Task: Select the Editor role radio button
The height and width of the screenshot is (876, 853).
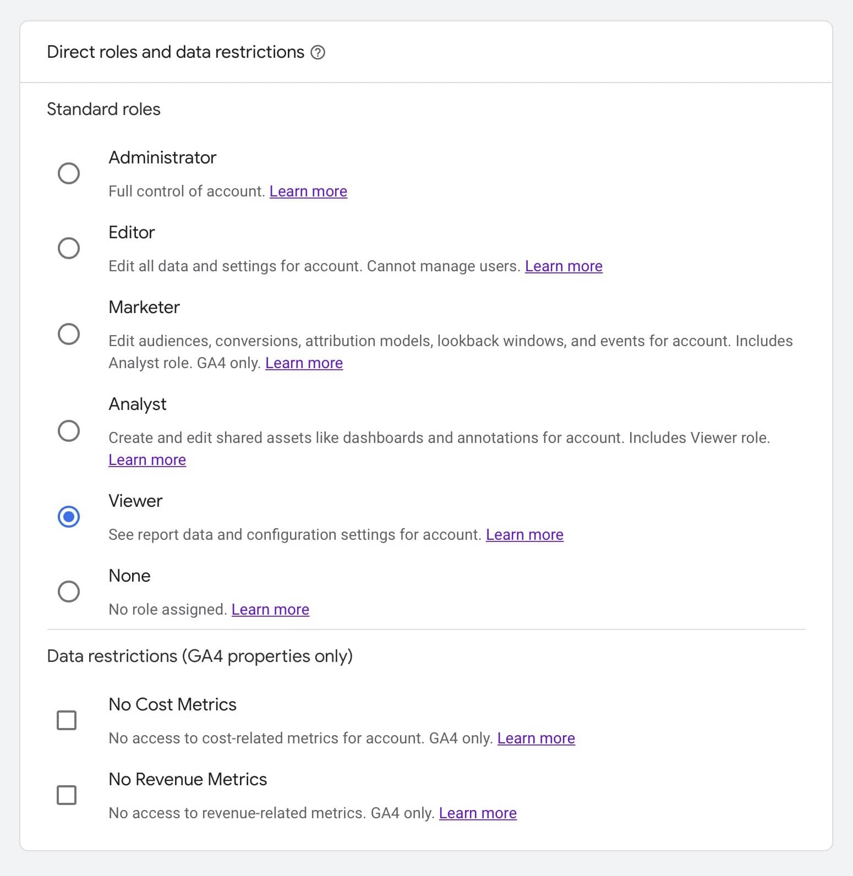Action: (x=69, y=248)
